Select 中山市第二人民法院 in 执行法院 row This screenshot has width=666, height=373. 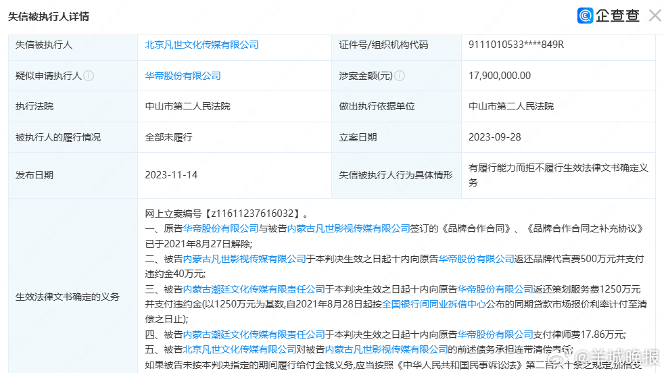[x=187, y=106]
